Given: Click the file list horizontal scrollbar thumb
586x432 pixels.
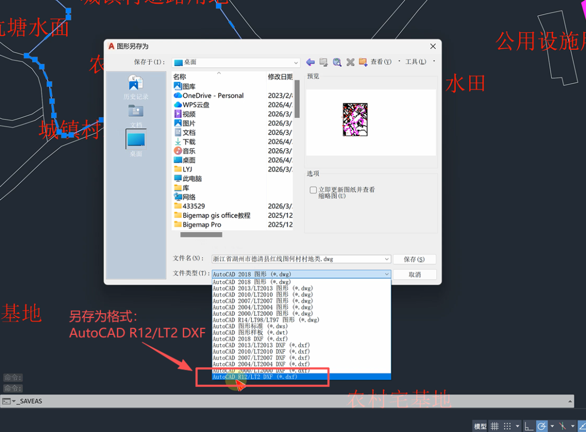Looking at the screenshot, I should coord(201,234).
